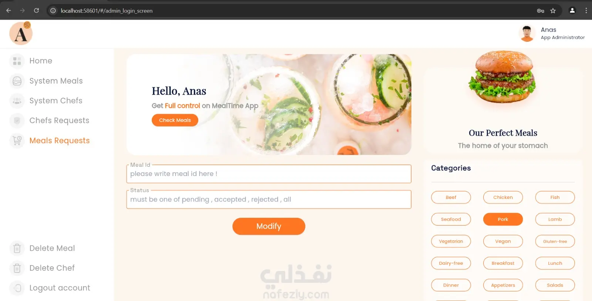Click the Meals Requests cart icon
Viewport: 592px width, 301px height.
point(17,141)
